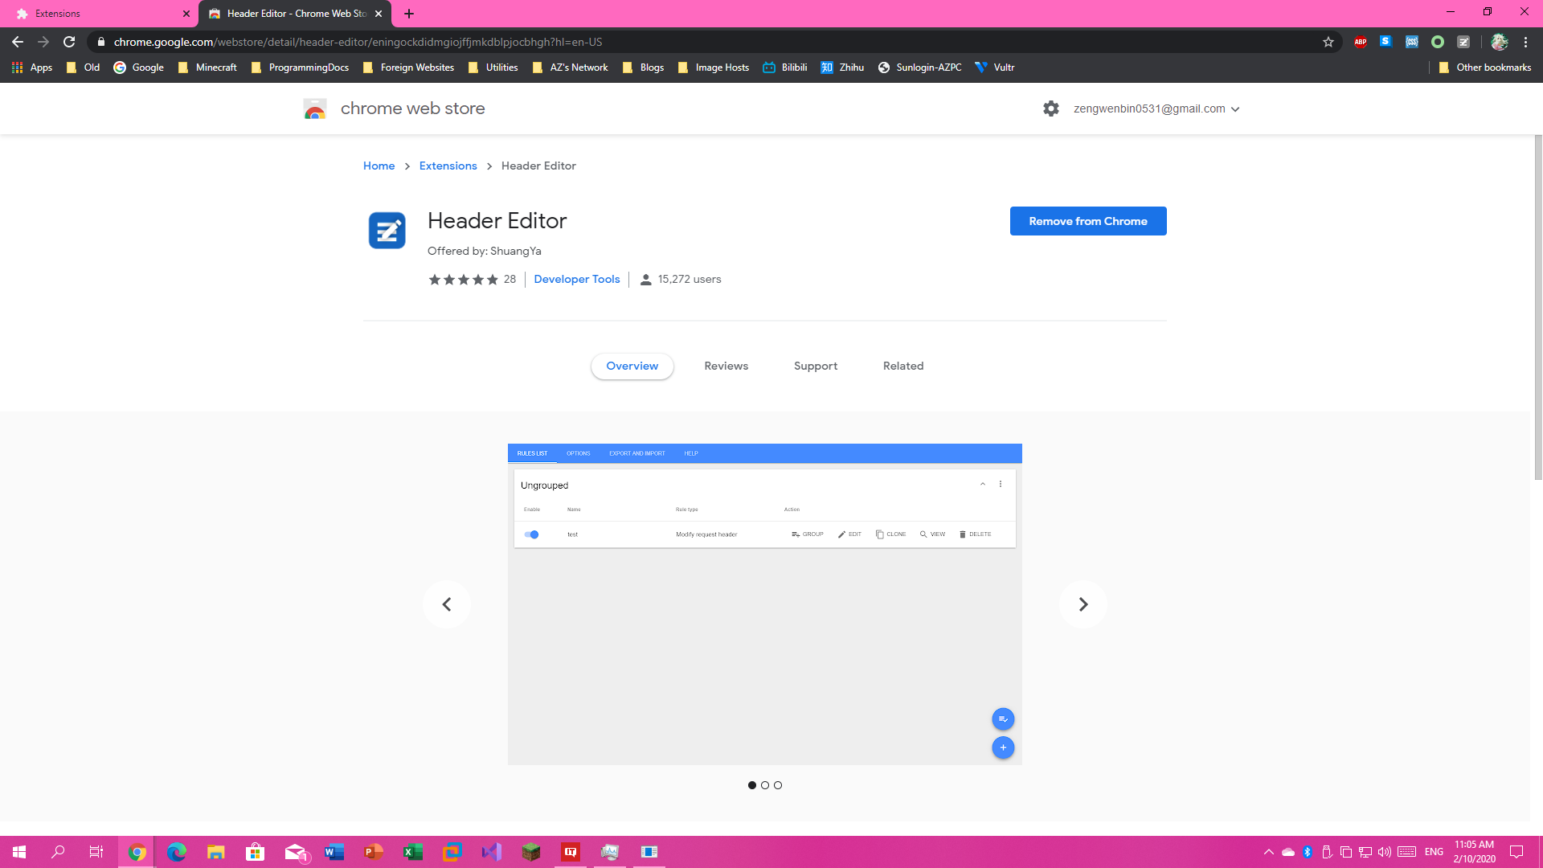Open the AdBlock Plus extension icon

[1360, 42]
